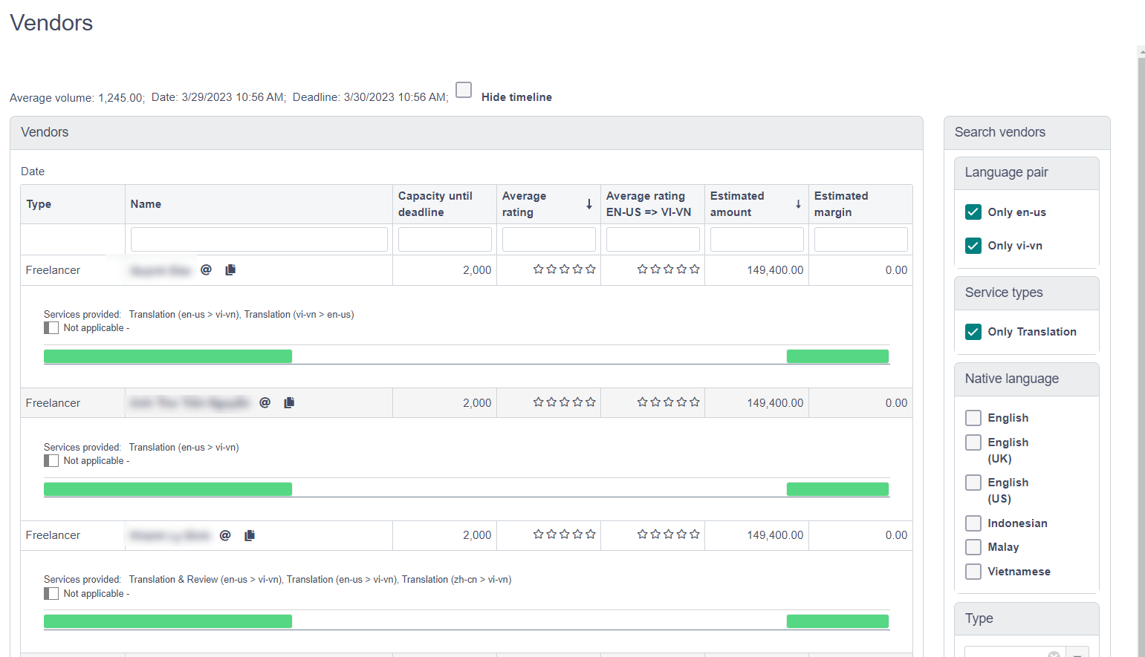Image resolution: width=1145 pixels, height=657 pixels.
Task: Click Average rating stars in second vendor row
Action: pos(565,402)
